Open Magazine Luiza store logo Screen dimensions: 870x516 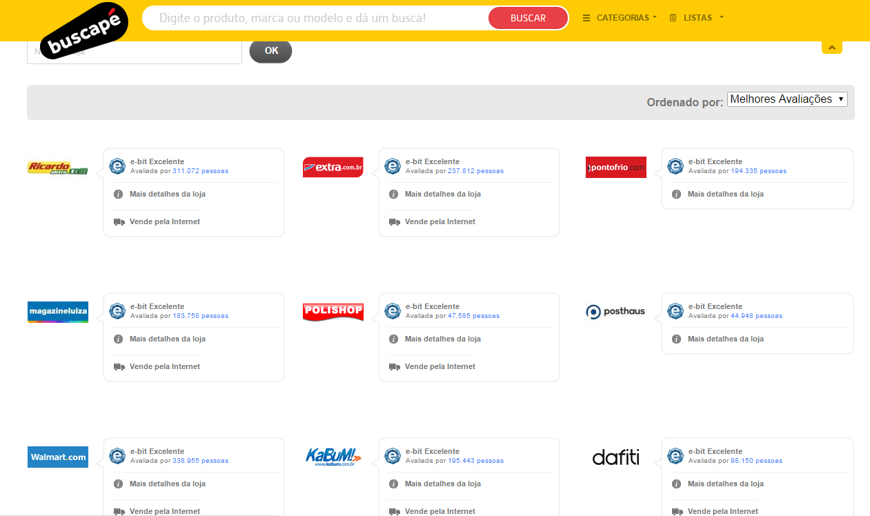(58, 312)
